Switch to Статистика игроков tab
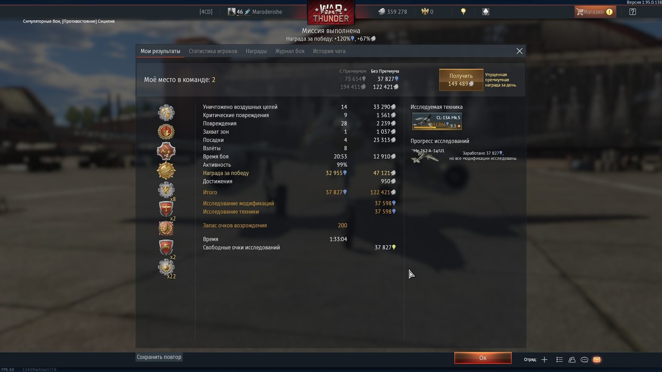The width and height of the screenshot is (662, 372). coord(213,51)
